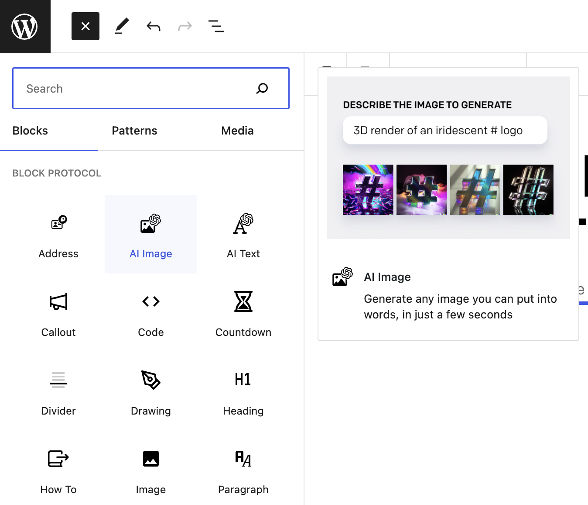Add the Divider block
This screenshot has width=588, height=505.
coord(58,392)
